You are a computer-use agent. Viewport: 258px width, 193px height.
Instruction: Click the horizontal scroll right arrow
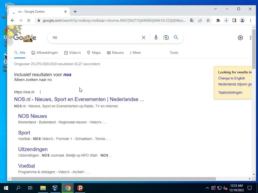[x=250, y=179]
